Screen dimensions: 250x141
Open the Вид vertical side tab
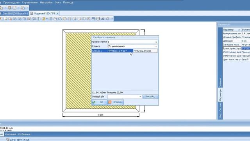coord(220,116)
